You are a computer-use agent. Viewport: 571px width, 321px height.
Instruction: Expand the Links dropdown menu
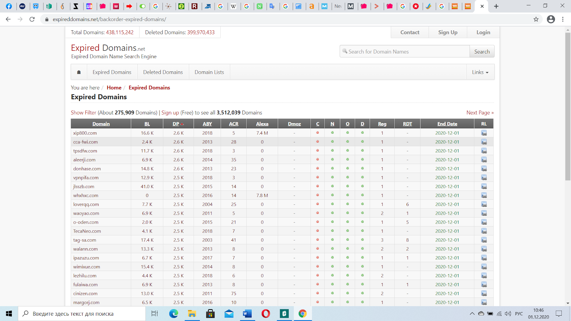coord(480,72)
